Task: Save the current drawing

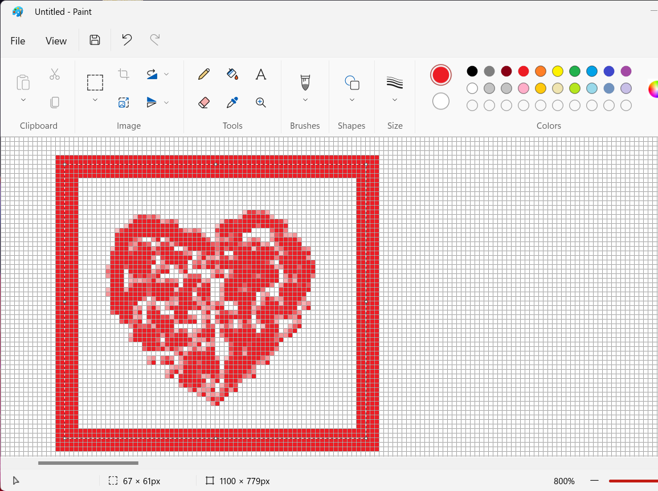Action: (x=95, y=40)
